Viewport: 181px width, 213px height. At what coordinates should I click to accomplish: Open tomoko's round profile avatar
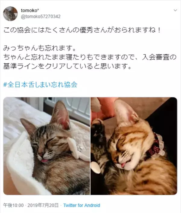pyautogui.click(x=10, y=14)
